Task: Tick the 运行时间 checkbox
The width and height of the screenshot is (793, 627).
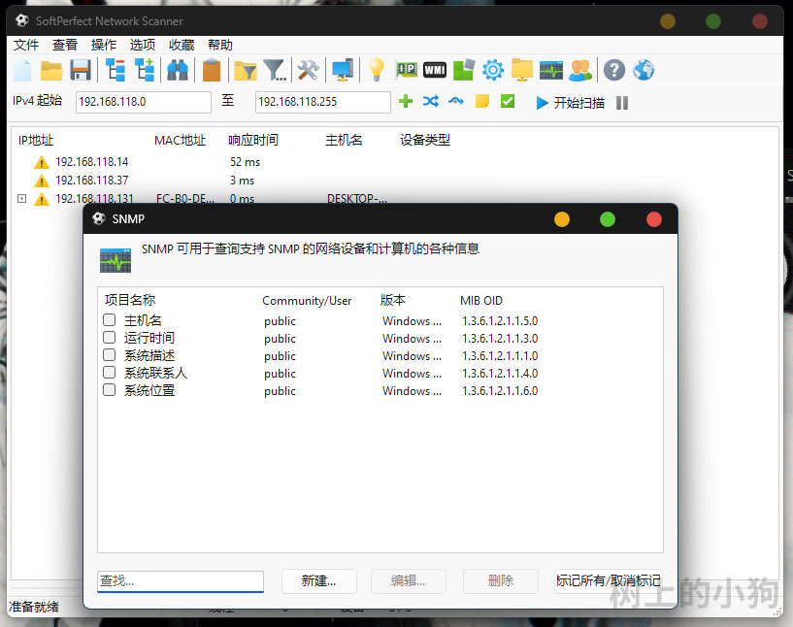Action: [110, 338]
